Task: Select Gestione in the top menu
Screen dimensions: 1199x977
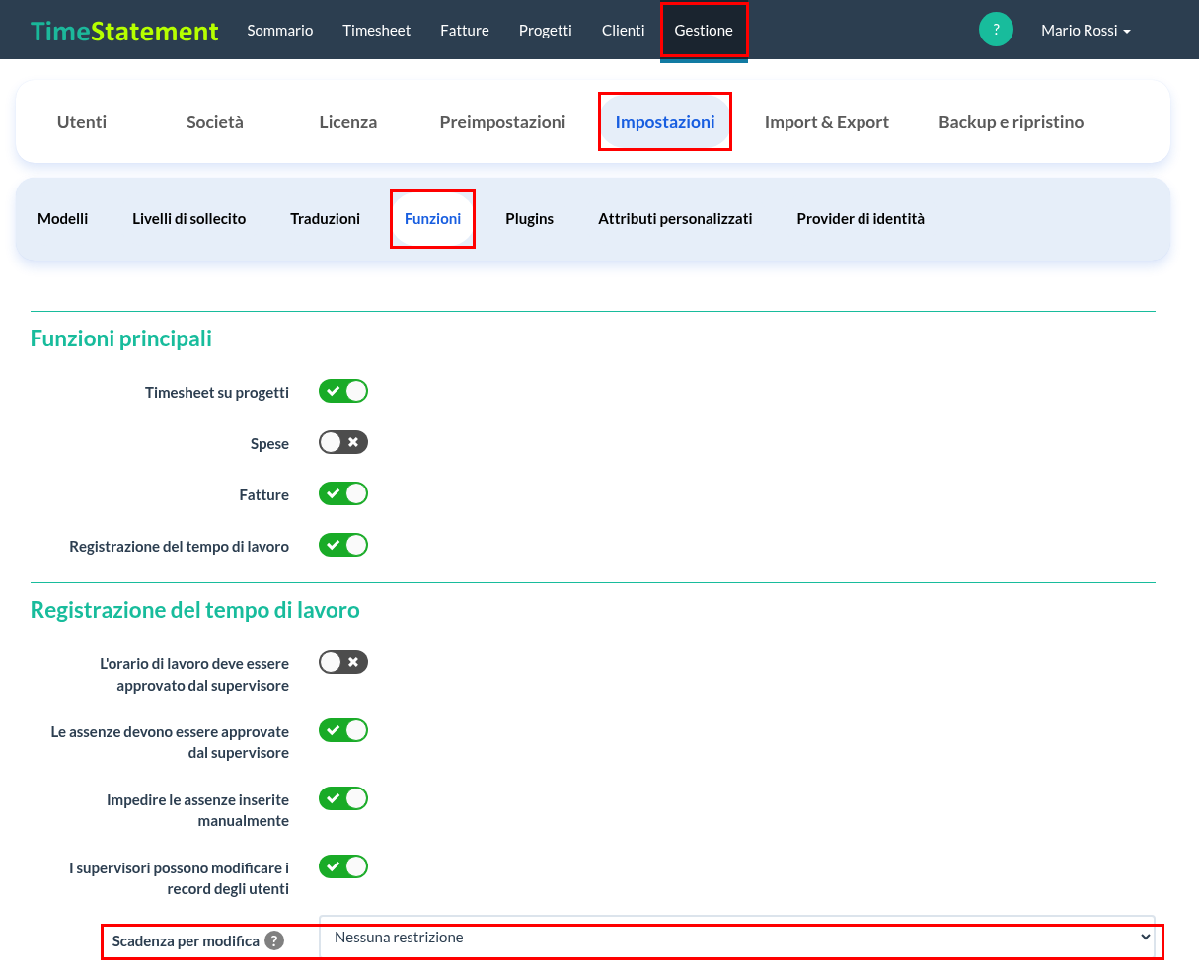Action: 704,31
